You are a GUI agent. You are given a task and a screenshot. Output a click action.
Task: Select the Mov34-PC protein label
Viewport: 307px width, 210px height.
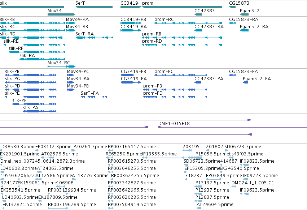tap(78, 72)
